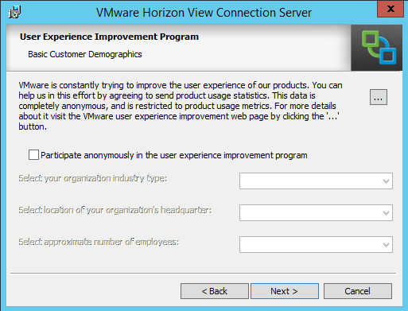
Task: Enable anonymous participation checkbox
Action: (33, 155)
